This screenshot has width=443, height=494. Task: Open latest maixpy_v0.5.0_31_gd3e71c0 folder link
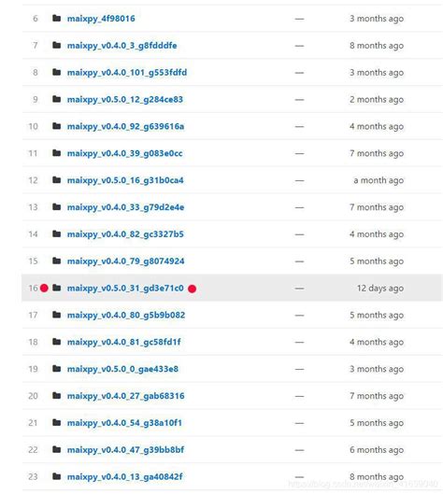[125, 289]
